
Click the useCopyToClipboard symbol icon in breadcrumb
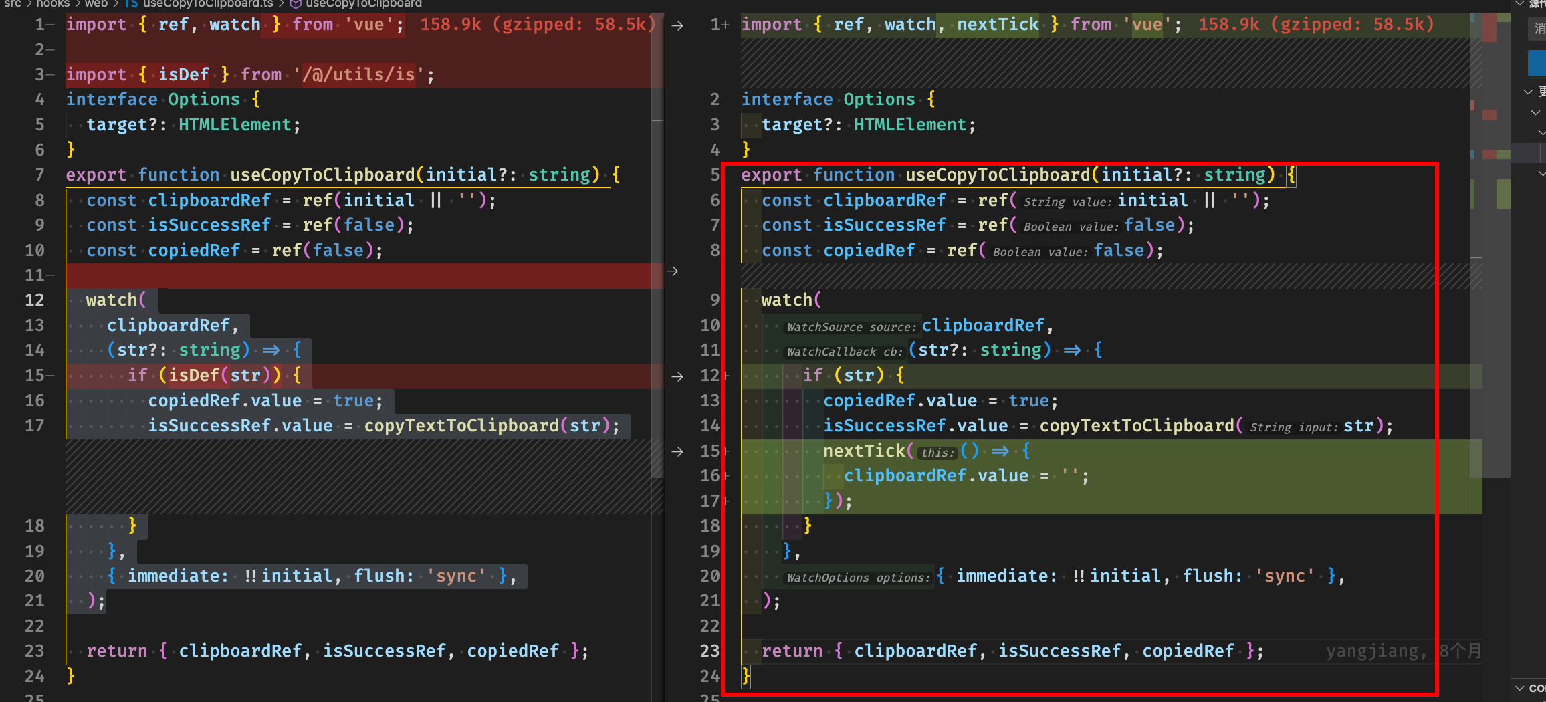296,4
